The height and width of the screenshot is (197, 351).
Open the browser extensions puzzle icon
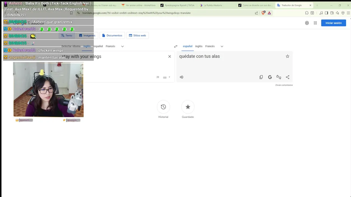(307, 13)
